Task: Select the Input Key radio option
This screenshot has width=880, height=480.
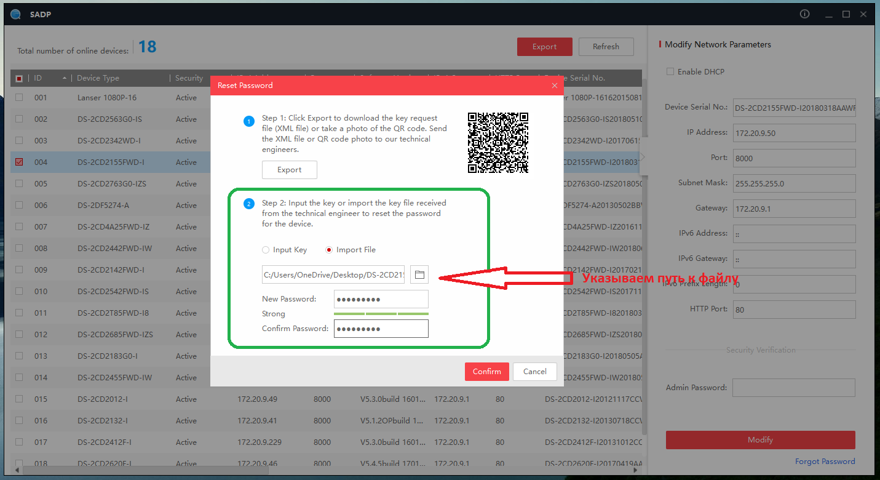Action: [x=266, y=250]
